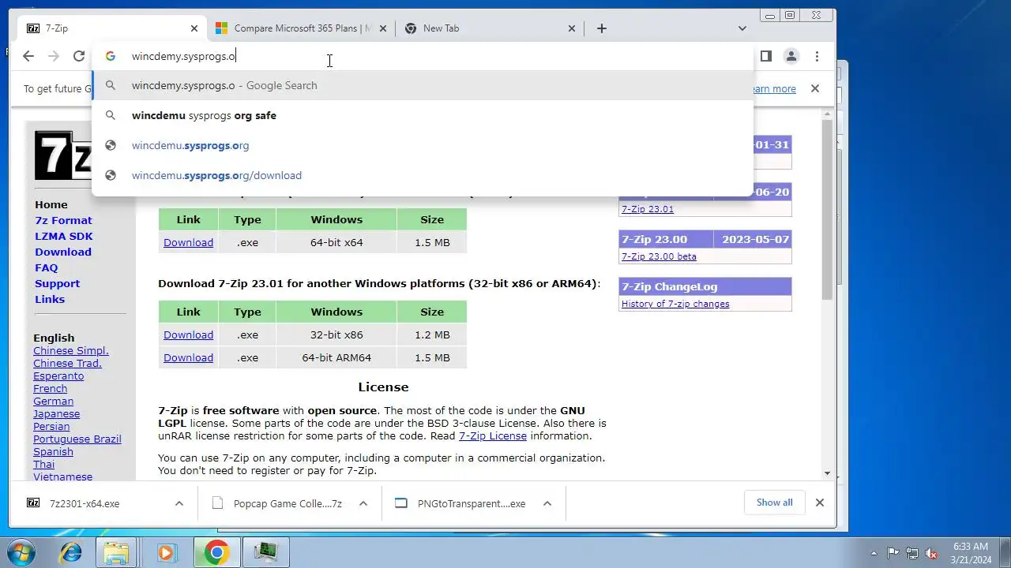Click the browser Forward arrow
Viewport: 1011px width, 568px height.
(54, 56)
